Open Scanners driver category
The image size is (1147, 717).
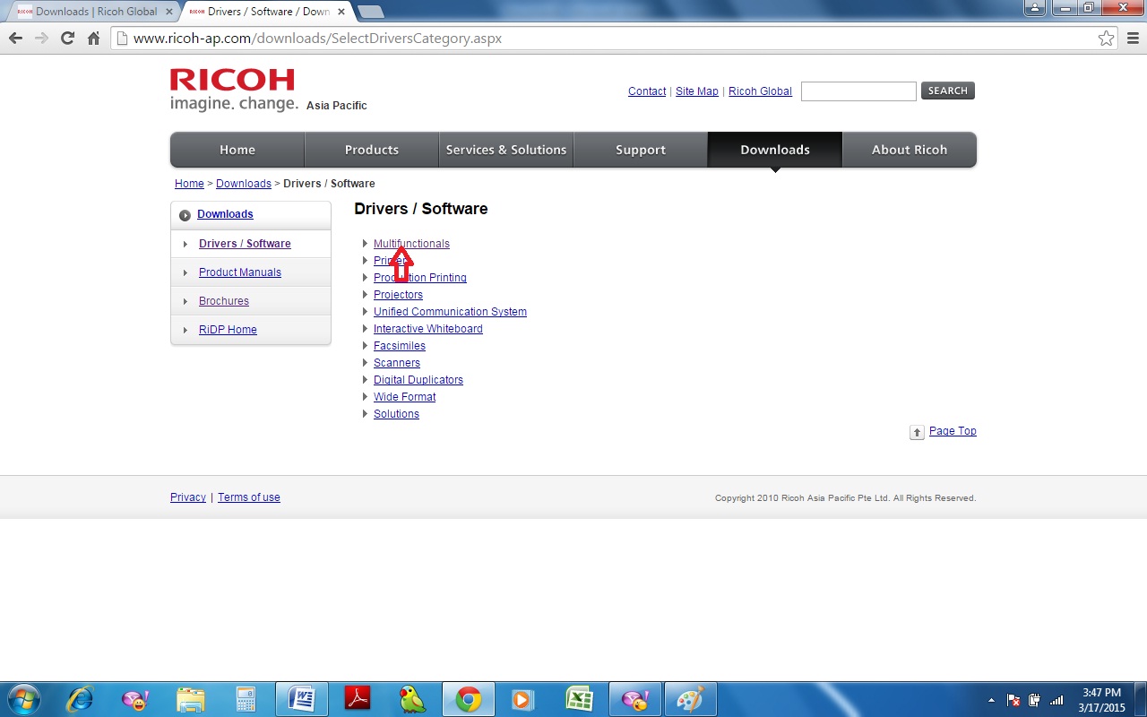click(x=397, y=363)
